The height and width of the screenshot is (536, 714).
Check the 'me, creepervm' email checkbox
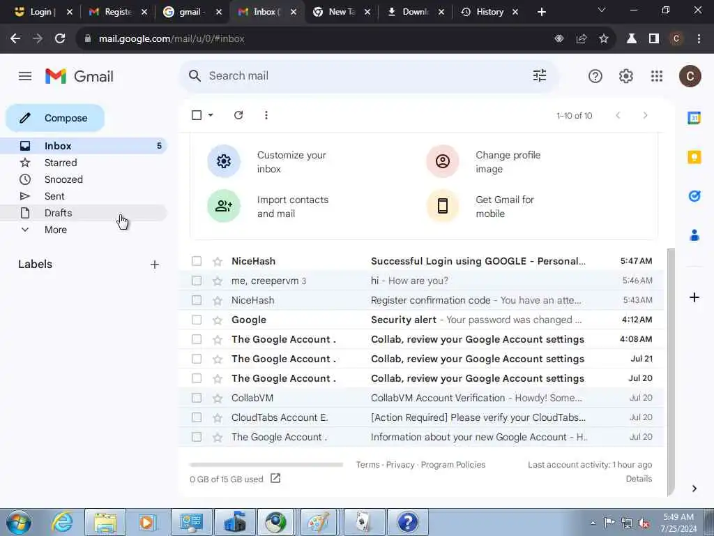[x=196, y=281]
